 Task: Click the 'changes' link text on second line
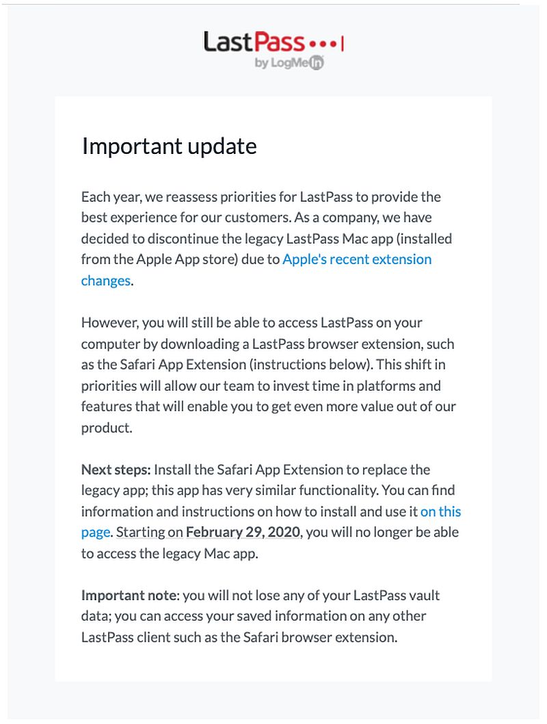coord(105,281)
